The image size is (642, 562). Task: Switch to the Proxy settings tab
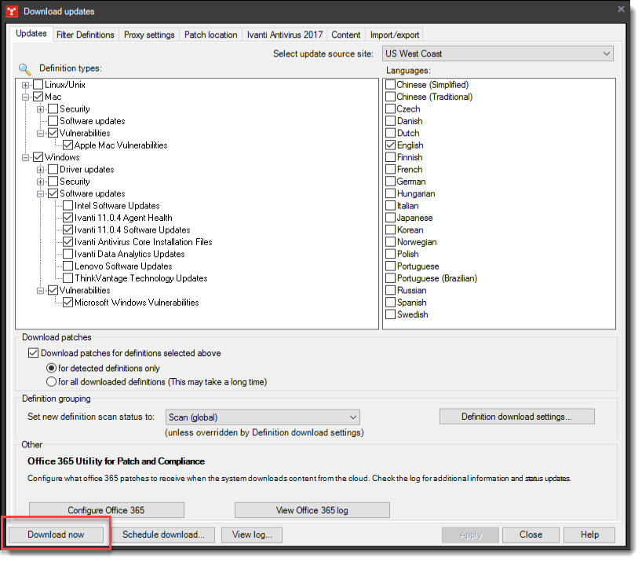pyautogui.click(x=149, y=34)
